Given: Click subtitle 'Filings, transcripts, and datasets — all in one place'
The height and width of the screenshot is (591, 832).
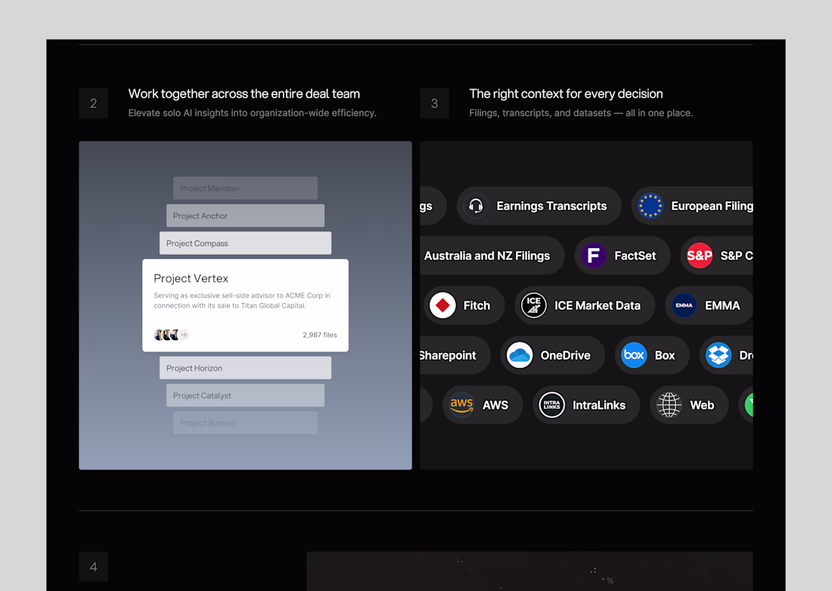Looking at the screenshot, I should pyautogui.click(x=581, y=113).
